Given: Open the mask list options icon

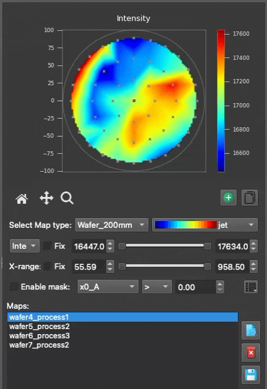Looking at the screenshot, I should [251, 287].
